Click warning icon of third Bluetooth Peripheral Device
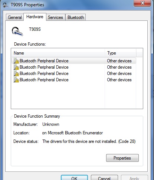Viewport: 154px width, 180px height. [x=16, y=73]
